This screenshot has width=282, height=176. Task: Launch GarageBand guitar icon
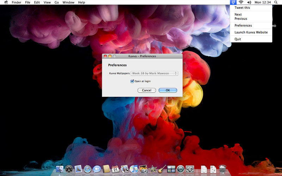[162, 169]
